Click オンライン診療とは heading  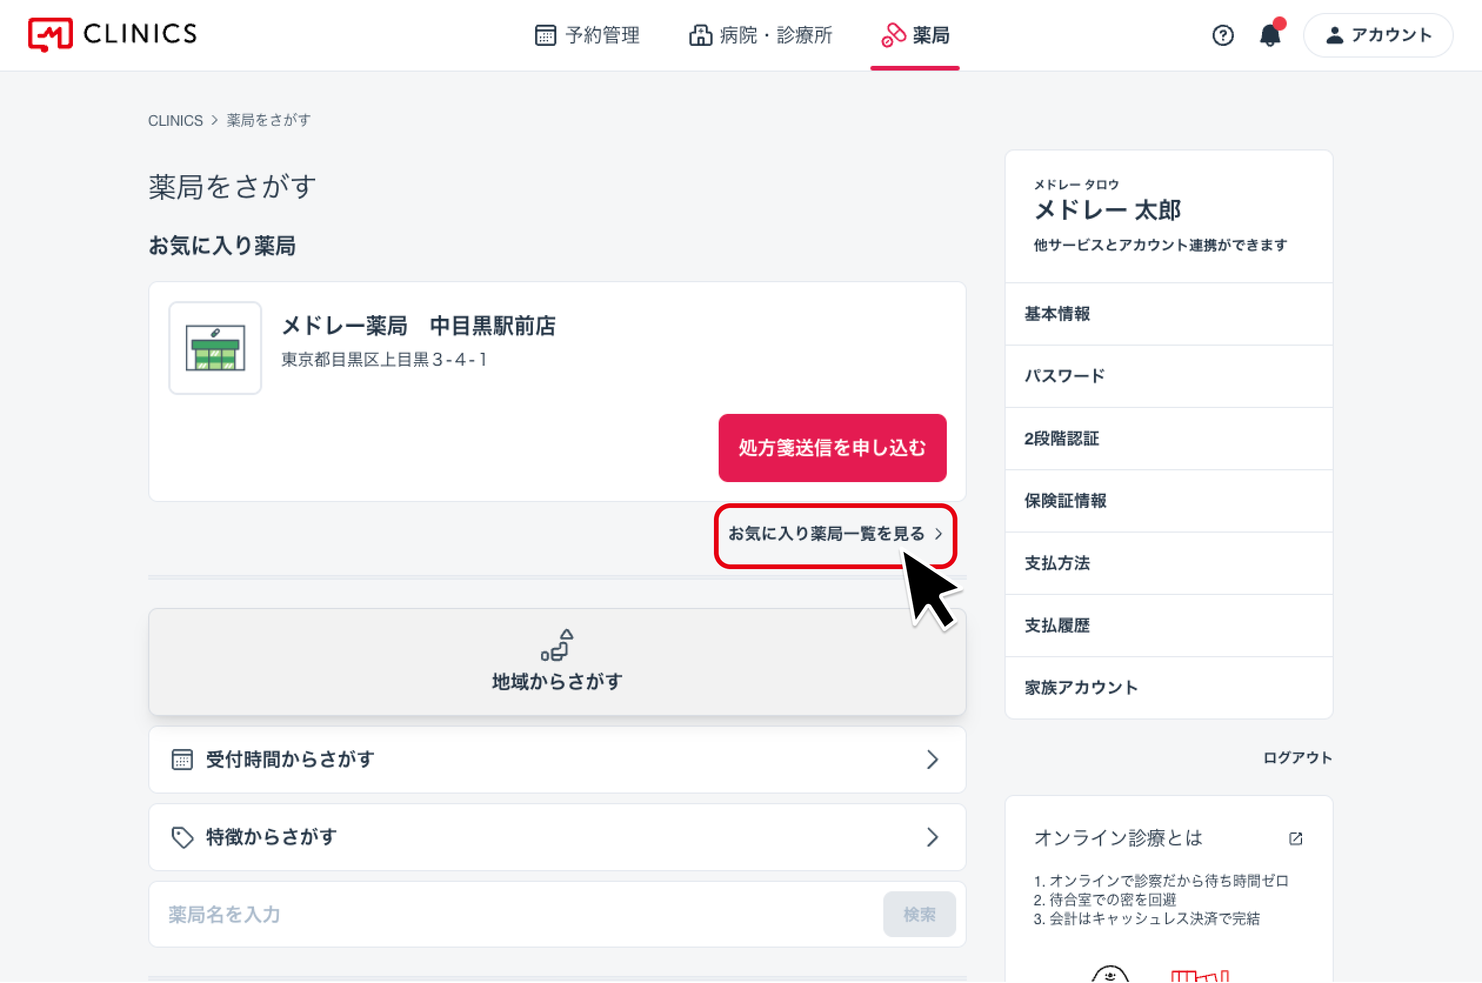click(1118, 838)
